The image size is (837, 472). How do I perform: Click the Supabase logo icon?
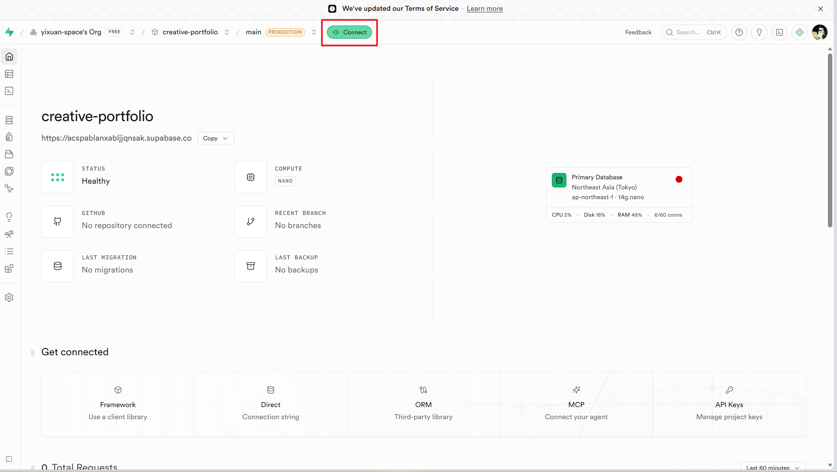[9, 32]
